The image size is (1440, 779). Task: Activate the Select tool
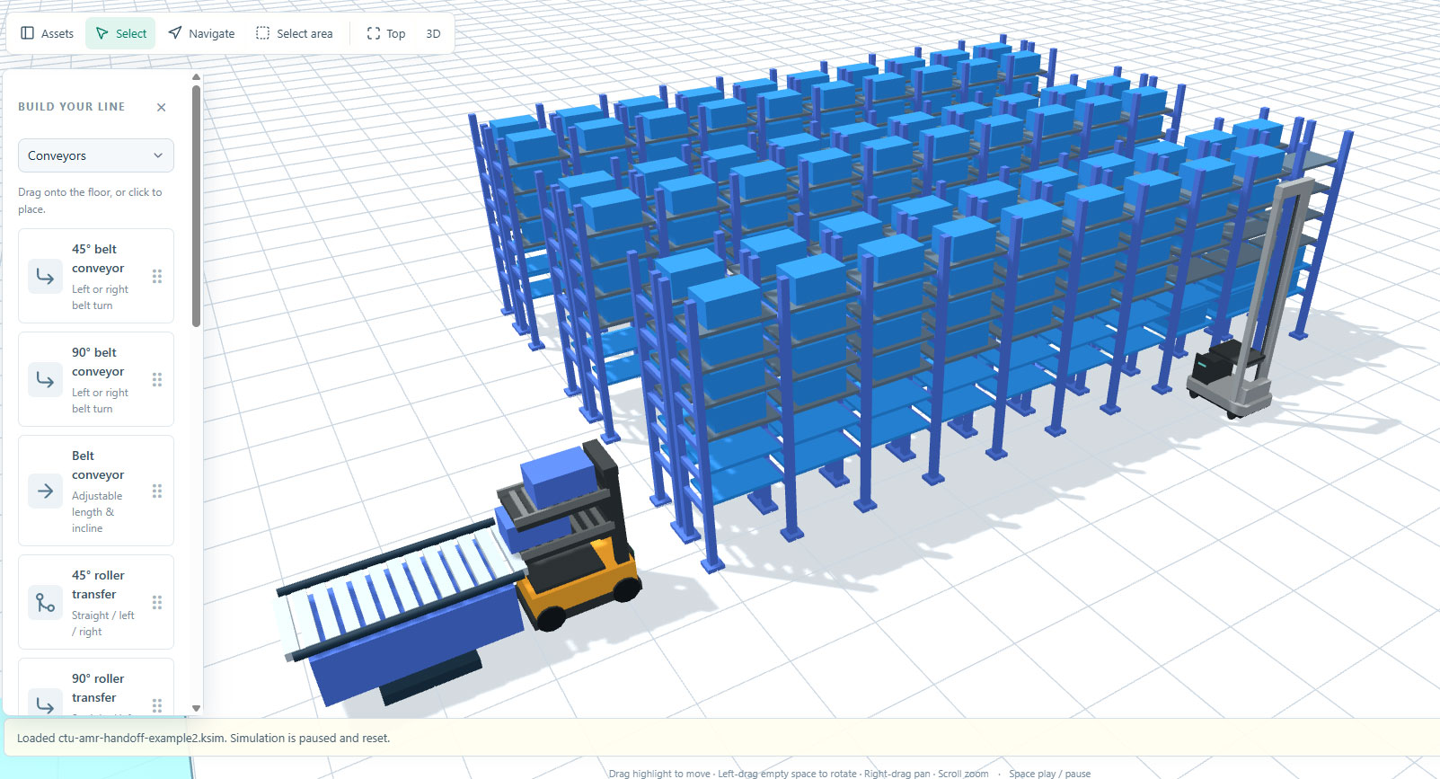point(120,33)
